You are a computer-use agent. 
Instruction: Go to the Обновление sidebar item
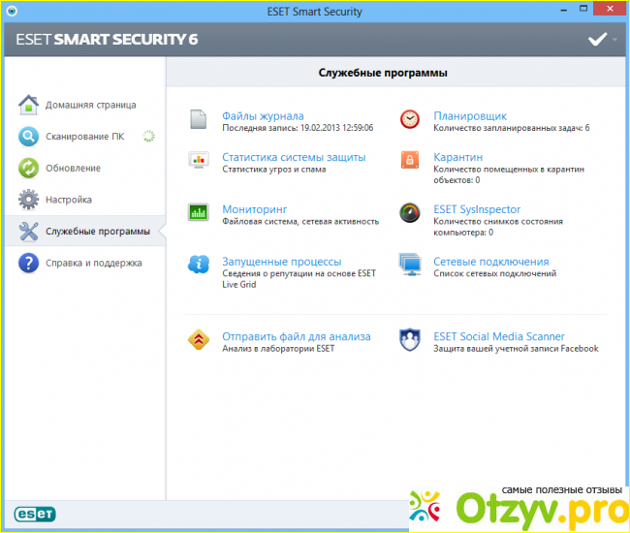pyautogui.click(x=73, y=169)
